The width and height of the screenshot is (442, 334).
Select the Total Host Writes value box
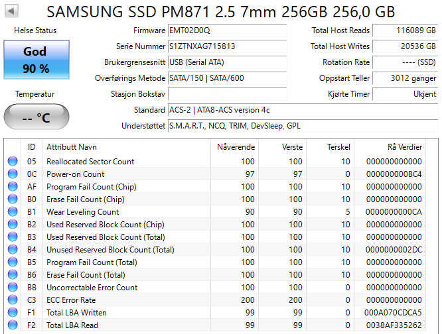[x=404, y=46]
